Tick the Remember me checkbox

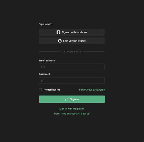[x=40, y=90]
